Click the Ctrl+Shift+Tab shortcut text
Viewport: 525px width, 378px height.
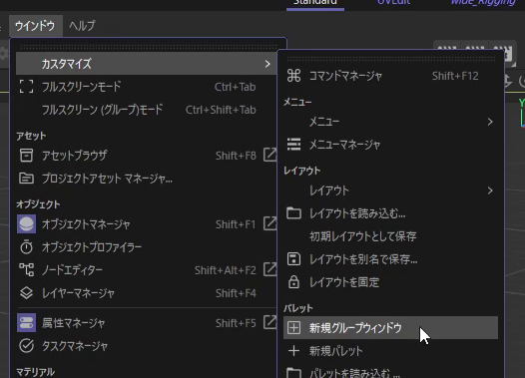(x=221, y=110)
